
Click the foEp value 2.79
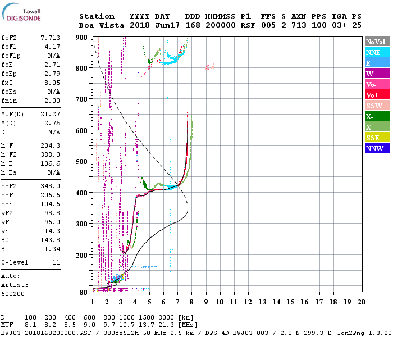point(52,74)
